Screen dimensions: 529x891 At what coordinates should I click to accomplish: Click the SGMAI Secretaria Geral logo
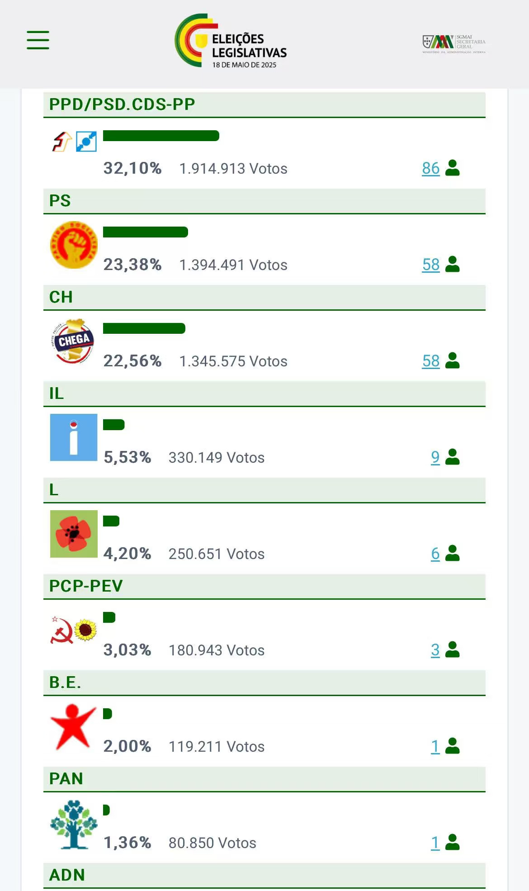454,44
